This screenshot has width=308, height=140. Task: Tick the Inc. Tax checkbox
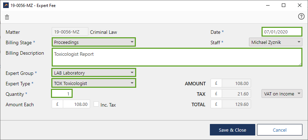point(96,104)
